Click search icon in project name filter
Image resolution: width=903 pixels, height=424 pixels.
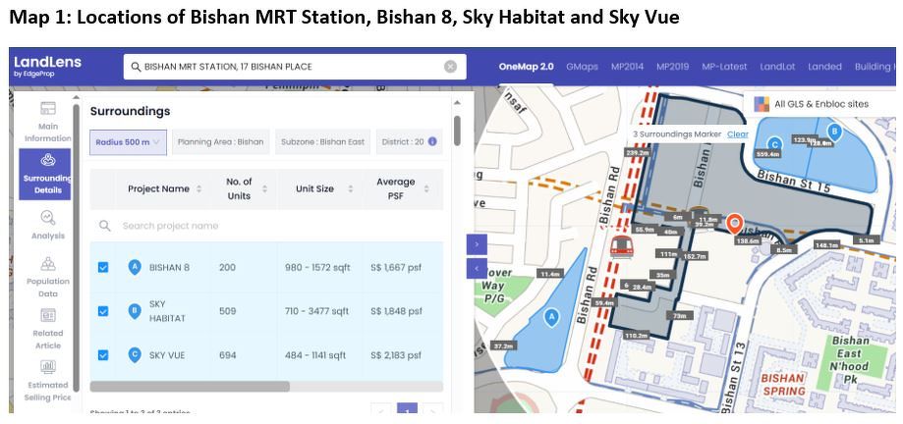click(104, 226)
